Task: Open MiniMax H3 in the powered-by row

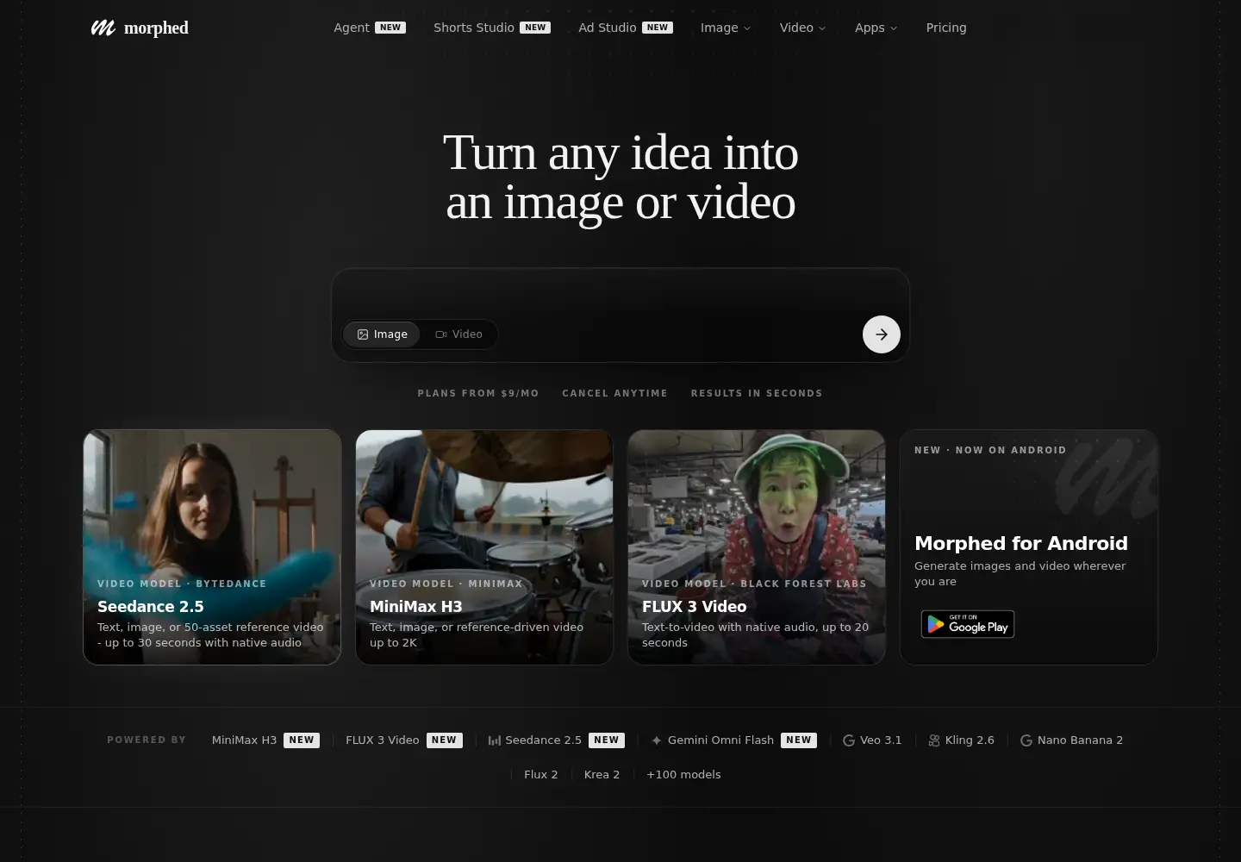Action: tap(265, 740)
